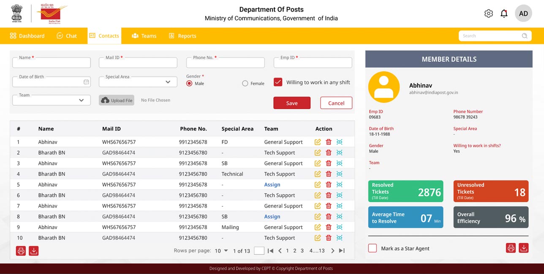This screenshot has height=274, width=544.
Task: Expand the Special Area dropdown
Action: [168, 82]
